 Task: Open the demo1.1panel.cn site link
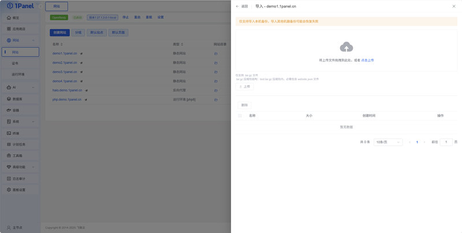click(x=65, y=54)
